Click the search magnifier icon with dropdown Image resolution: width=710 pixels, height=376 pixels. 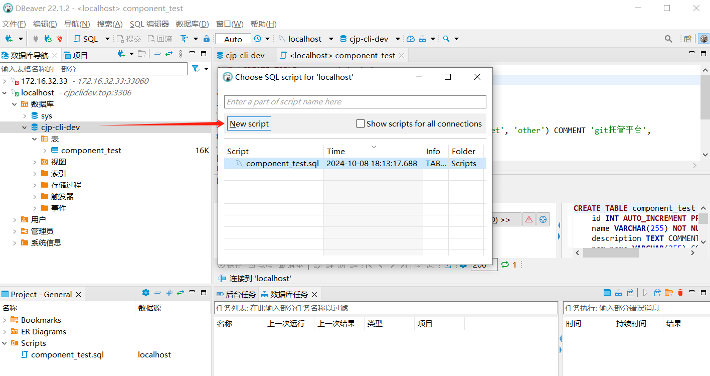click(x=446, y=39)
